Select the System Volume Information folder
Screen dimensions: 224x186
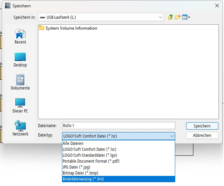point(68,28)
